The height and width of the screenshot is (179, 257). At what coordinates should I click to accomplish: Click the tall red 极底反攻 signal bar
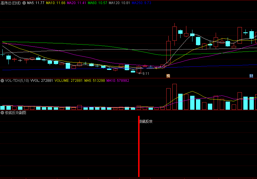click(x=139, y=146)
